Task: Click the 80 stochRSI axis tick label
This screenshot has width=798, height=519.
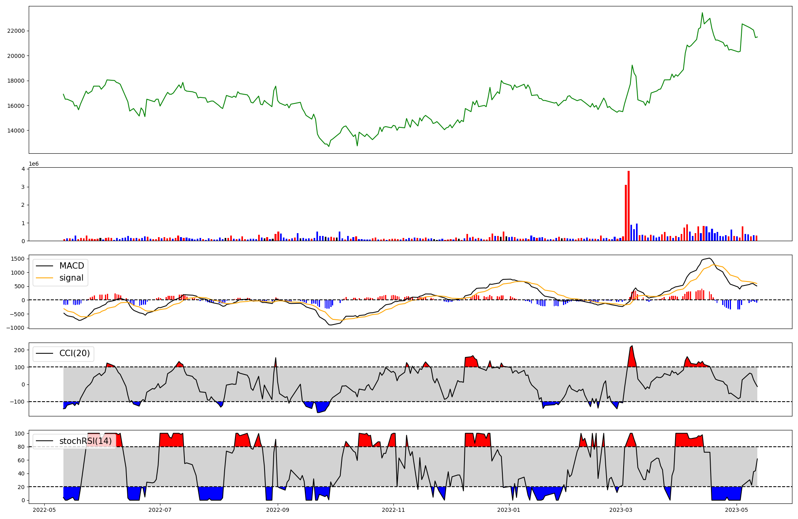Action: pos(22,447)
